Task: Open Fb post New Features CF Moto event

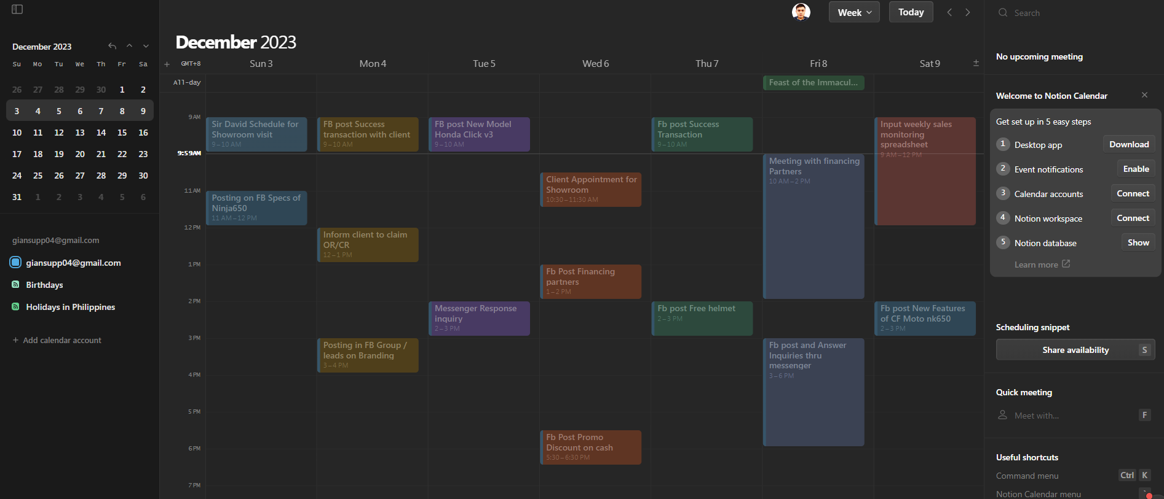Action: click(925, 319)
